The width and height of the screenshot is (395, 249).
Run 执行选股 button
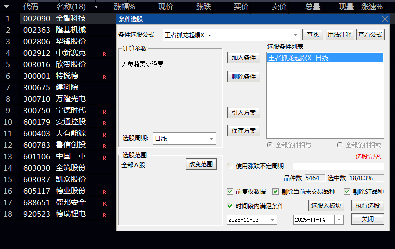(x=368, y=206)
